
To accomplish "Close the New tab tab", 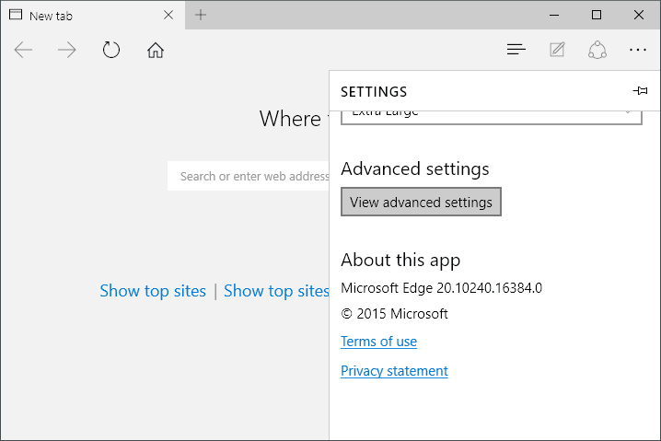I will coord(168,15).
